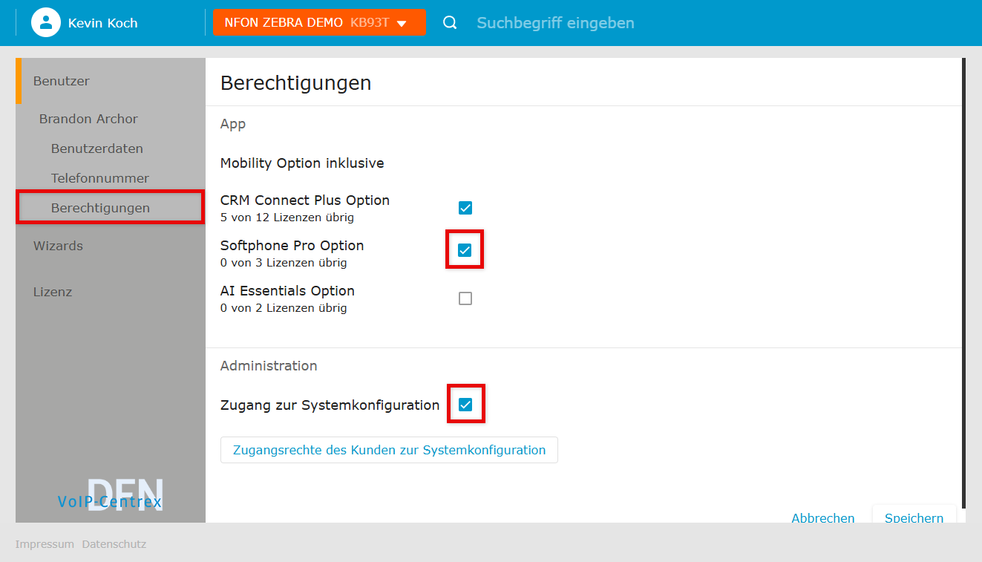The height and width of the screenshot is (562, 982).
Task: Click the DFN VoIP-Centrex logo
Action: (x=110, y=494)
